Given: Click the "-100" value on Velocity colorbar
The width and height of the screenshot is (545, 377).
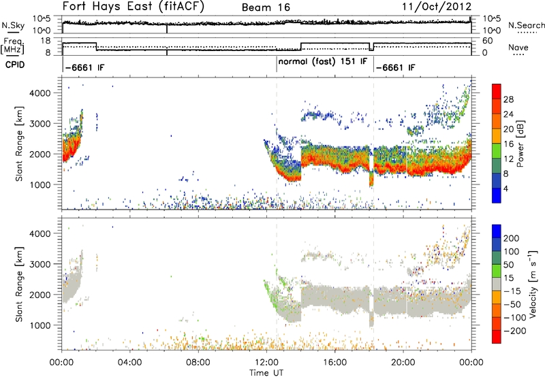Looking at the screenshot, I should (x=514, y=318).
